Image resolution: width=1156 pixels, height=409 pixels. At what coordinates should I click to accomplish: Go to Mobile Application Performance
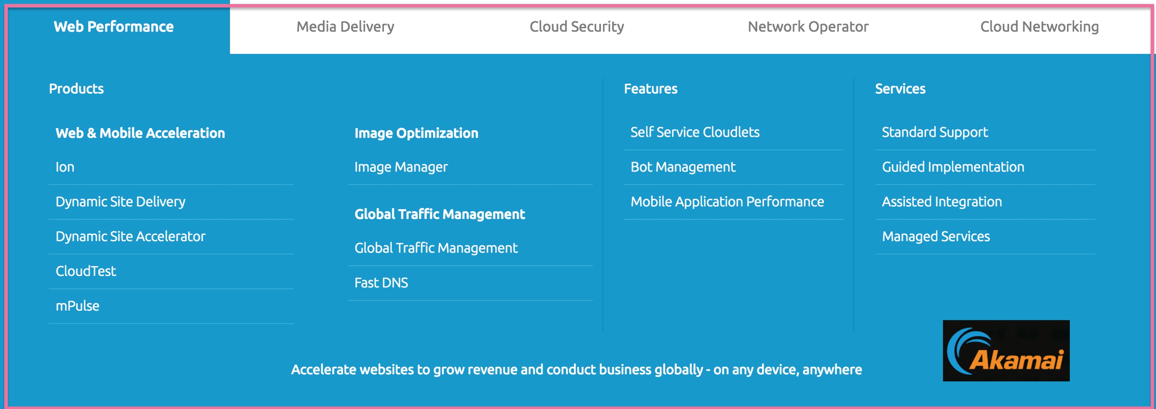coord(727,202)
